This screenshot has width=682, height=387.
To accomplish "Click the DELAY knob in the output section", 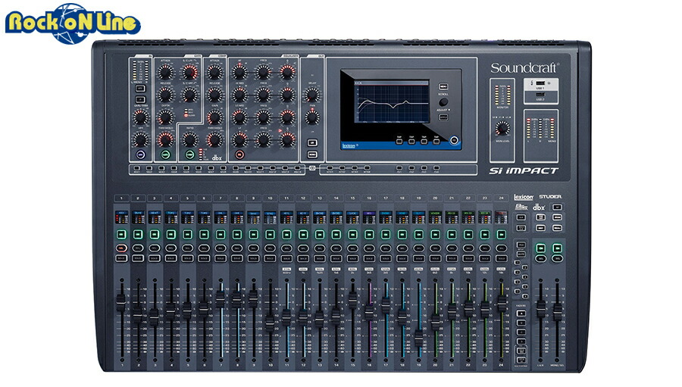I will click(x=312, y=95).
